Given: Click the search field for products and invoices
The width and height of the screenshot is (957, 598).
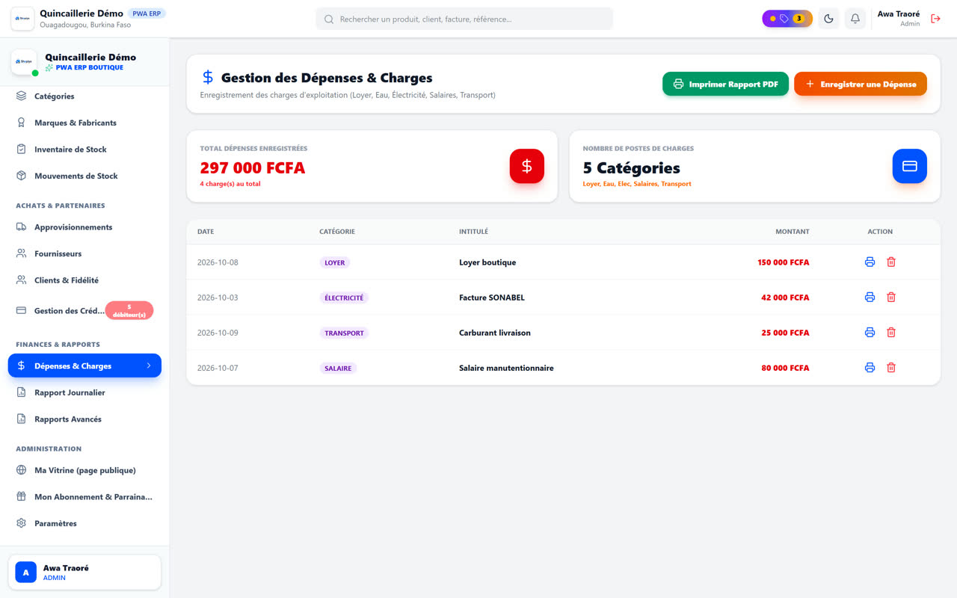Looking at the screenshot, I should point(464,19).
